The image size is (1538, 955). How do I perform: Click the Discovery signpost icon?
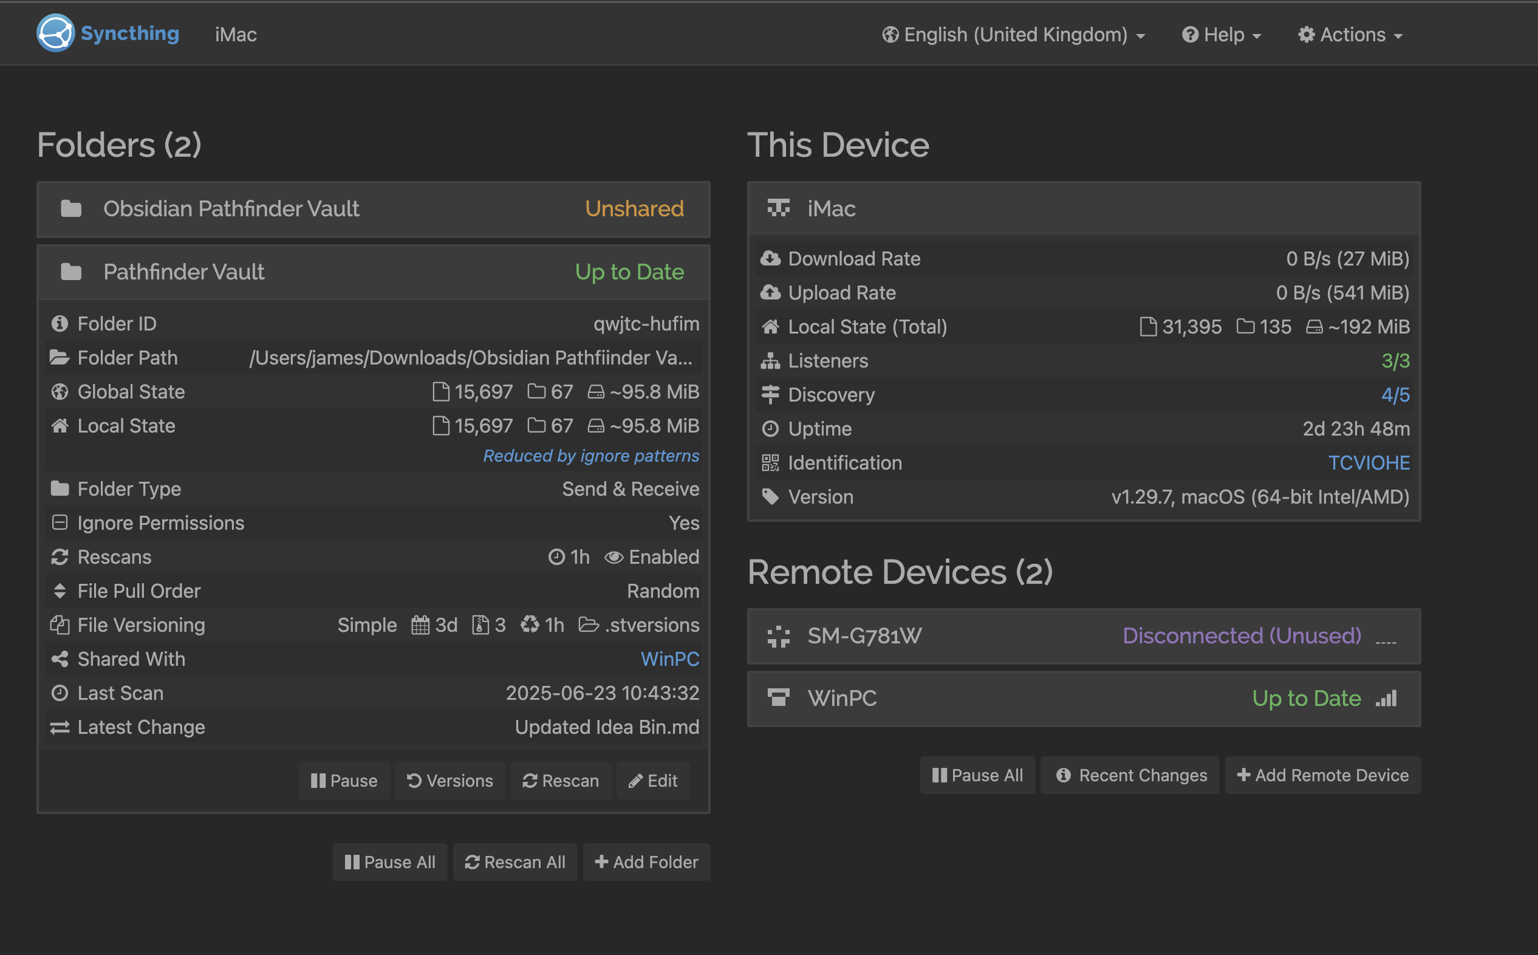pyautogui.click(x=770, y=395)
